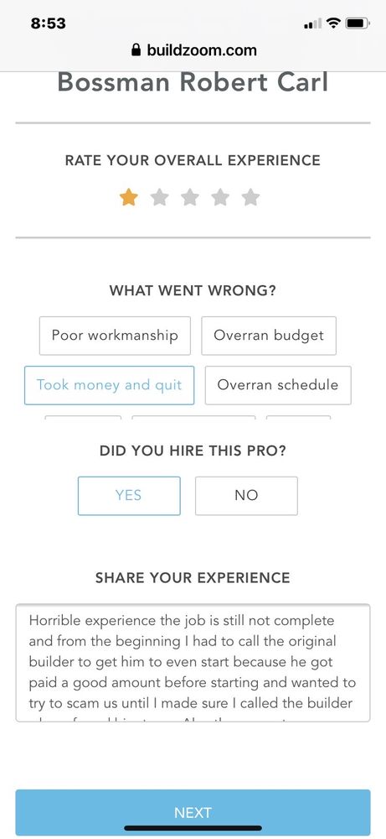386x839 pixels.
Task: Give a four star rating
Action: [220, 197]
